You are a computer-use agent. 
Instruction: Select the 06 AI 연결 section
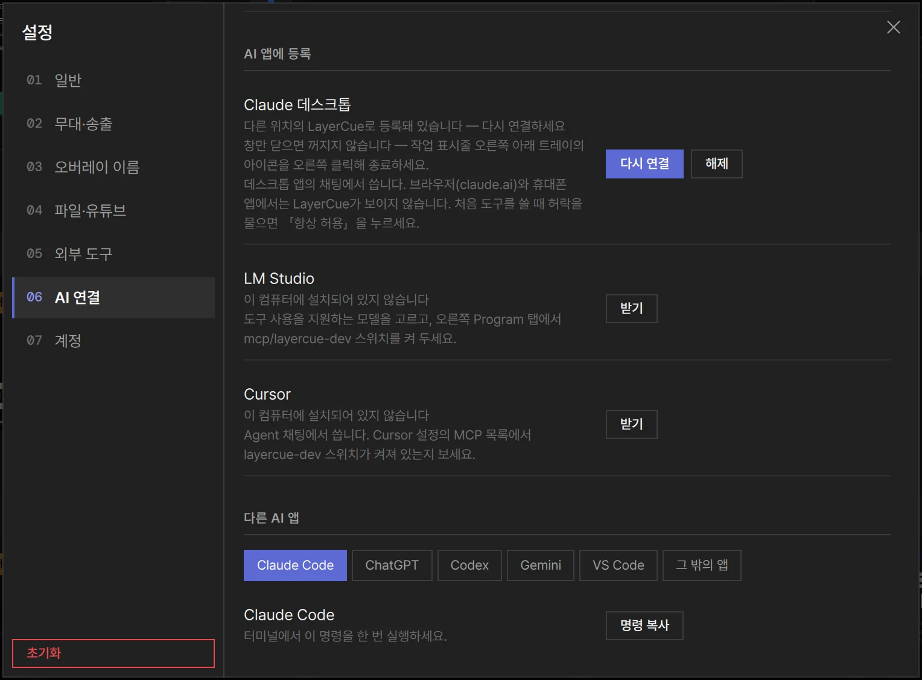(x=113, y=297)
